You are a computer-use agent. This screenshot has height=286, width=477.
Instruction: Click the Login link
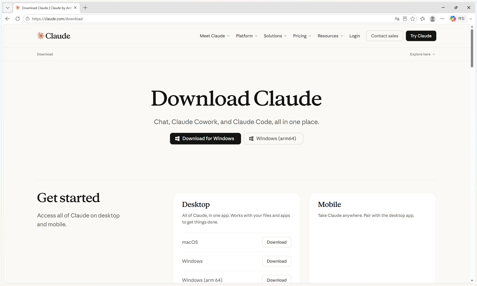point(355,36)
